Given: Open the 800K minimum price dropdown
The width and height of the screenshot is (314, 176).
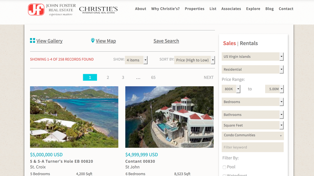Looking at the screenshot, I should point(231,89).
